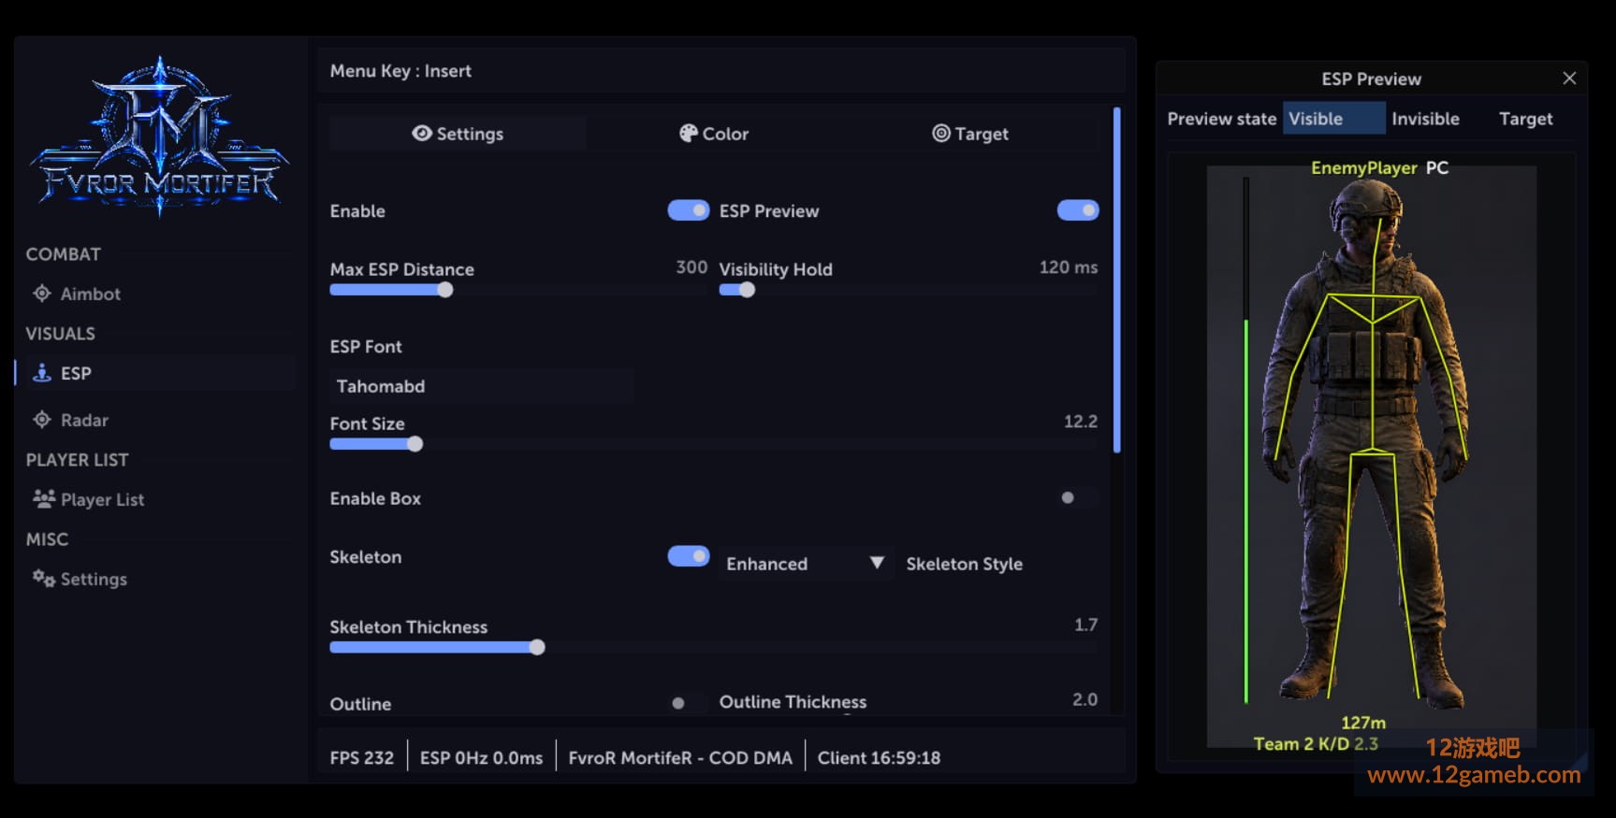Image resolution: width=1616 pixels, height=818 pixels.
Task: Set preview state to Invisible
Action: click(1425, 119)
